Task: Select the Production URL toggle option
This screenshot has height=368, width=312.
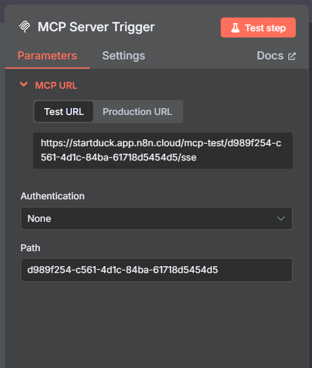Action: click(137, 112)
